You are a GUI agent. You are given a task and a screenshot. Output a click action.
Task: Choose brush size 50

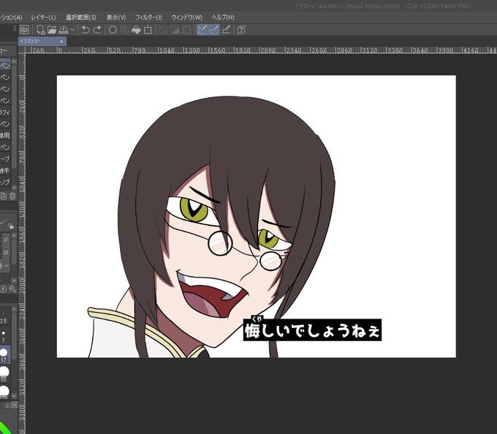[4, 373]
